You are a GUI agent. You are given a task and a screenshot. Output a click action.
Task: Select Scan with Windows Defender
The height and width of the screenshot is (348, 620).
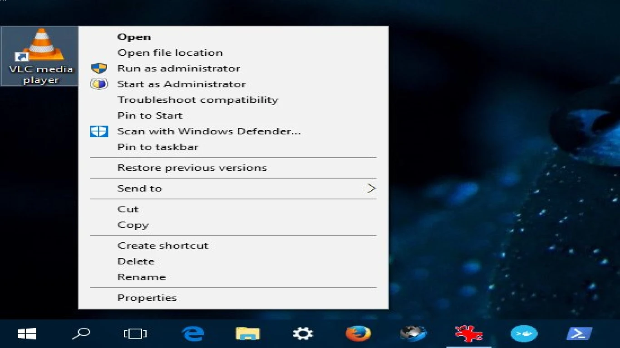209,131
